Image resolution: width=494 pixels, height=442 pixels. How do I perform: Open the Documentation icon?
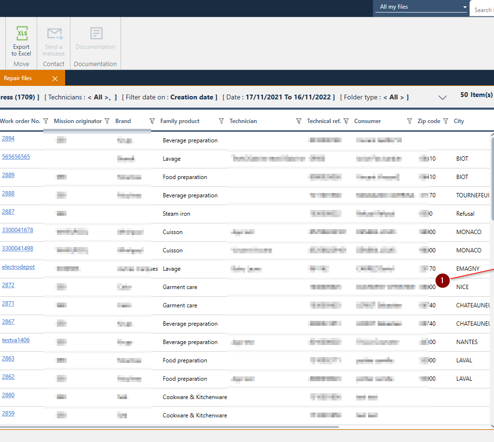point(96,34)
